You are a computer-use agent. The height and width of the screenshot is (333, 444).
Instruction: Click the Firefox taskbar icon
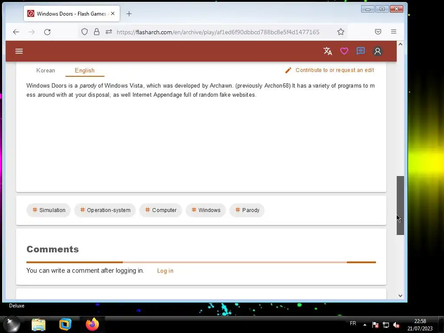92,324
